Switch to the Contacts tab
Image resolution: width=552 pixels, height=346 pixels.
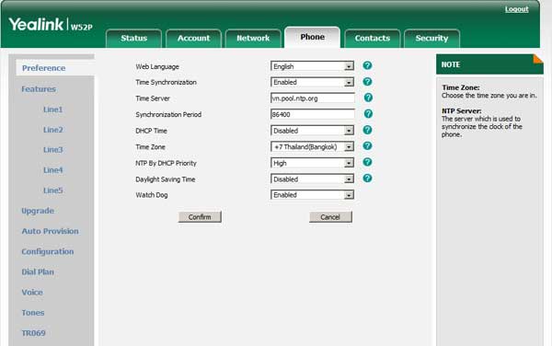click(x=372, y=38)
